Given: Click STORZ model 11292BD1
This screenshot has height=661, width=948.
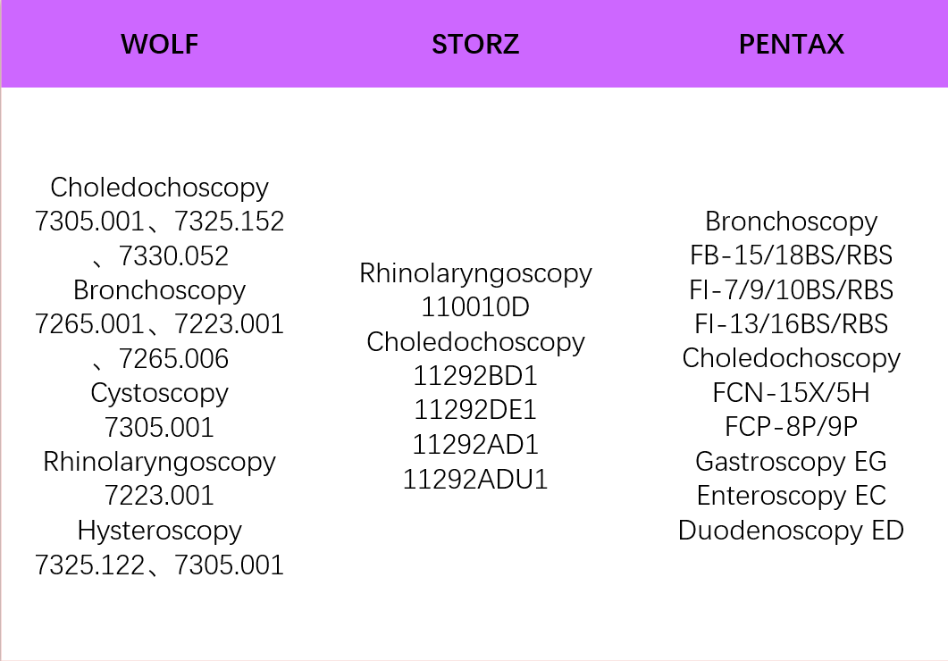Looking at the screenshot, I should pos(475,376).
